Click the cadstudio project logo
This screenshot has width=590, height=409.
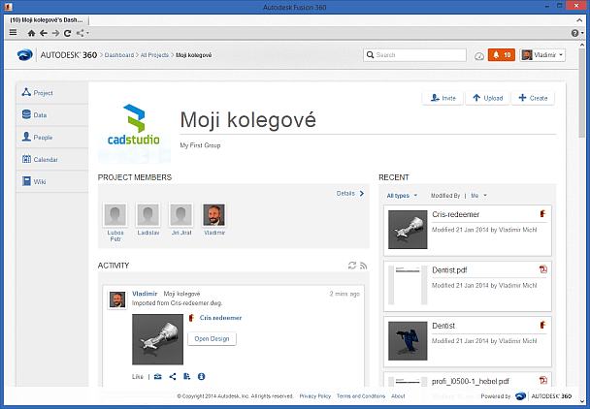pyautogui.click(x=134, y=126)
